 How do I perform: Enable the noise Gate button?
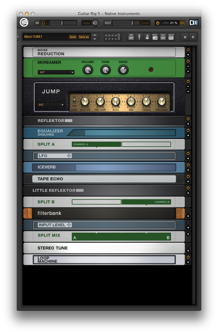tap(86, 23)
